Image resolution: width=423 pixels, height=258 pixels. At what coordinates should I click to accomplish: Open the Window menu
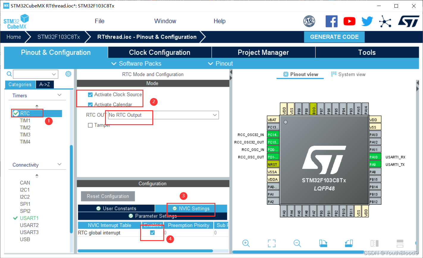[x=165, y=21]
